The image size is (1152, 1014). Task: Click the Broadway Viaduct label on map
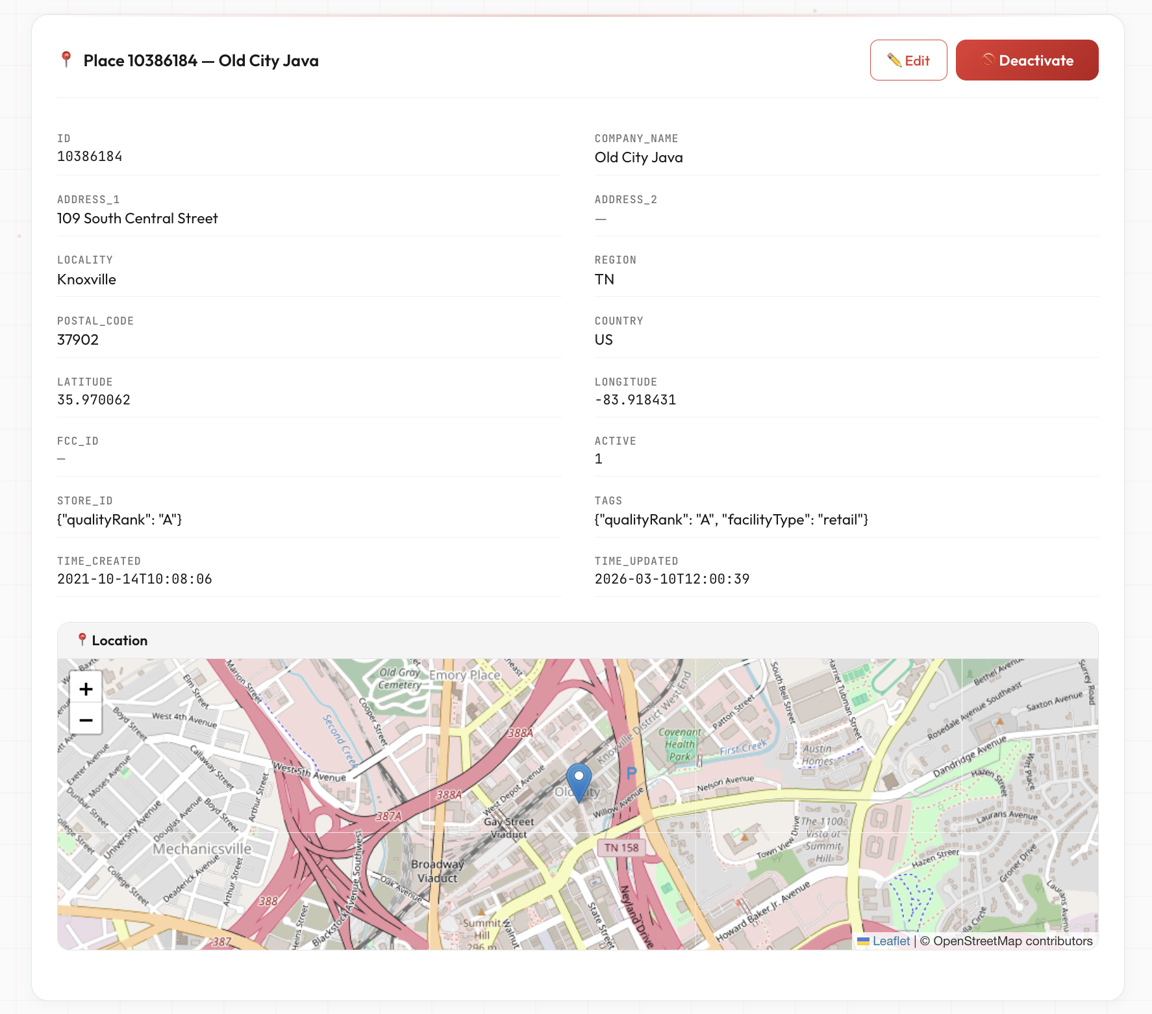tap(438, 871)
